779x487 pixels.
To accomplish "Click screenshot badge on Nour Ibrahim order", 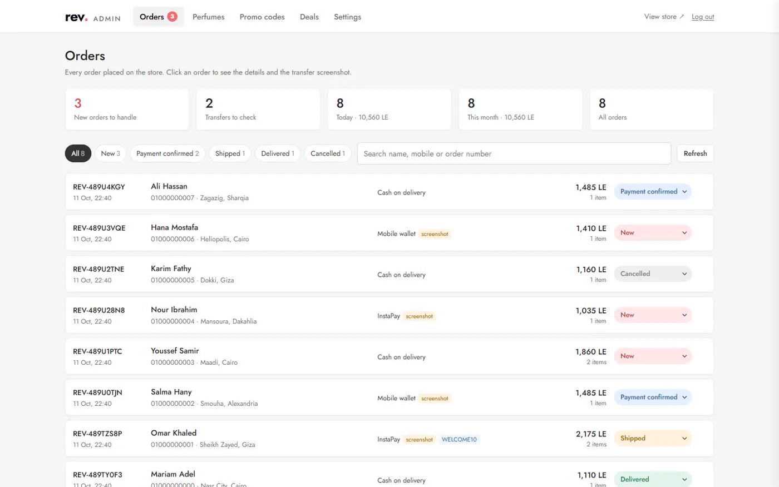I will point(419,316).
